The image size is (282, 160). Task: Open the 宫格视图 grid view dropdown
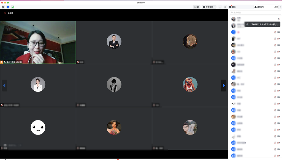[209, 7]
